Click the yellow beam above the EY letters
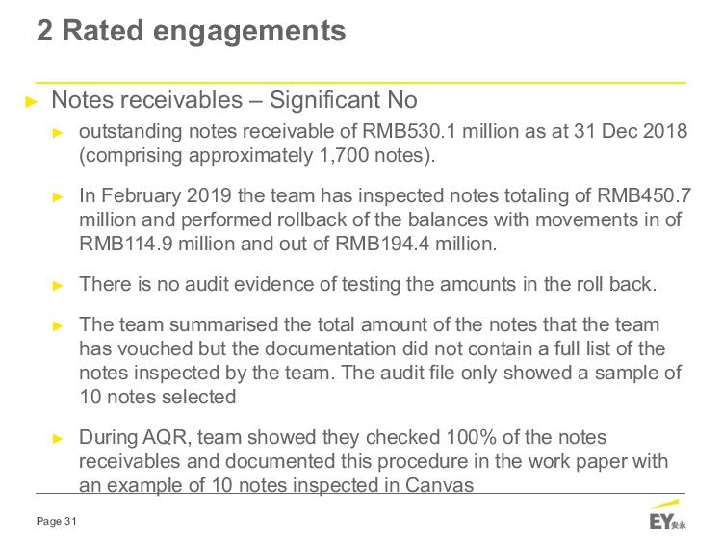This screenshot has width=722, height=542. pos(666,504)
